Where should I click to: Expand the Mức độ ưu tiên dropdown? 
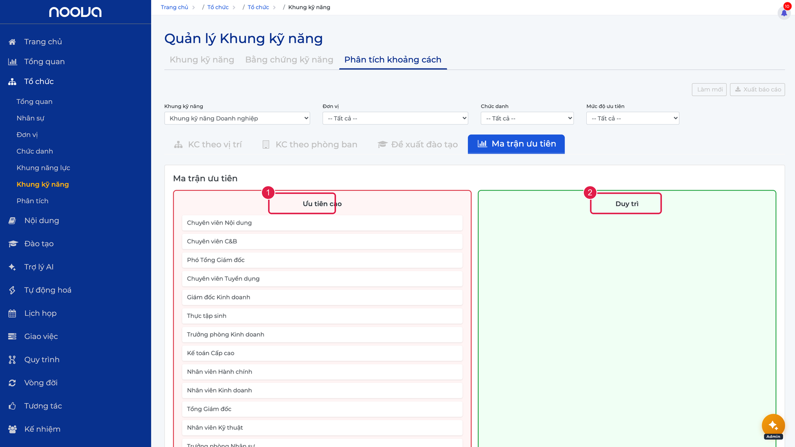point(633,118)
